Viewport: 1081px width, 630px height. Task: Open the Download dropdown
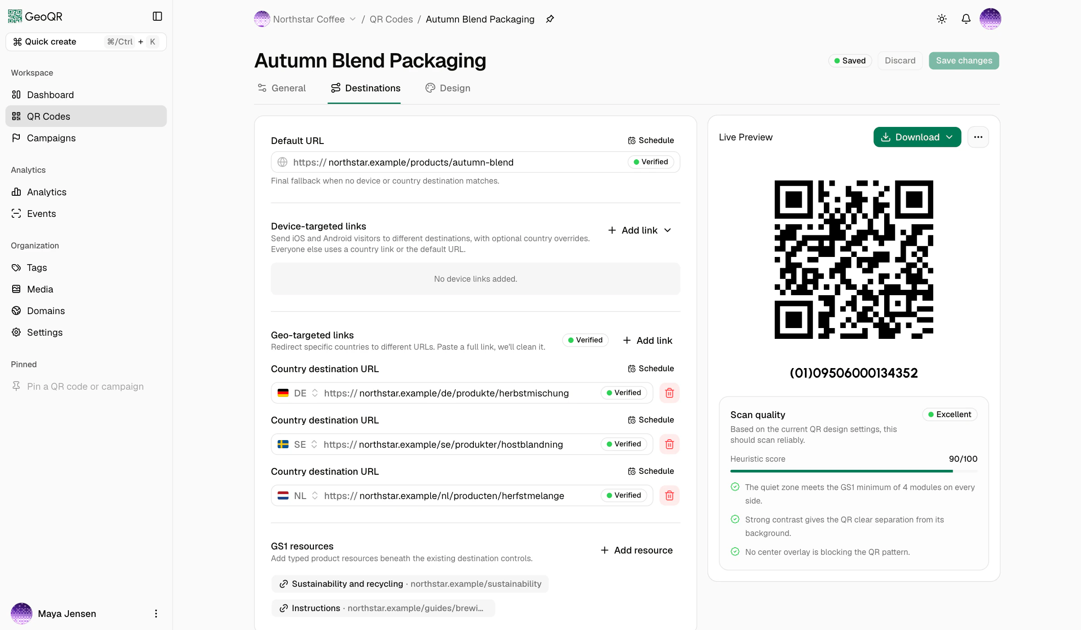coord(917,137)
